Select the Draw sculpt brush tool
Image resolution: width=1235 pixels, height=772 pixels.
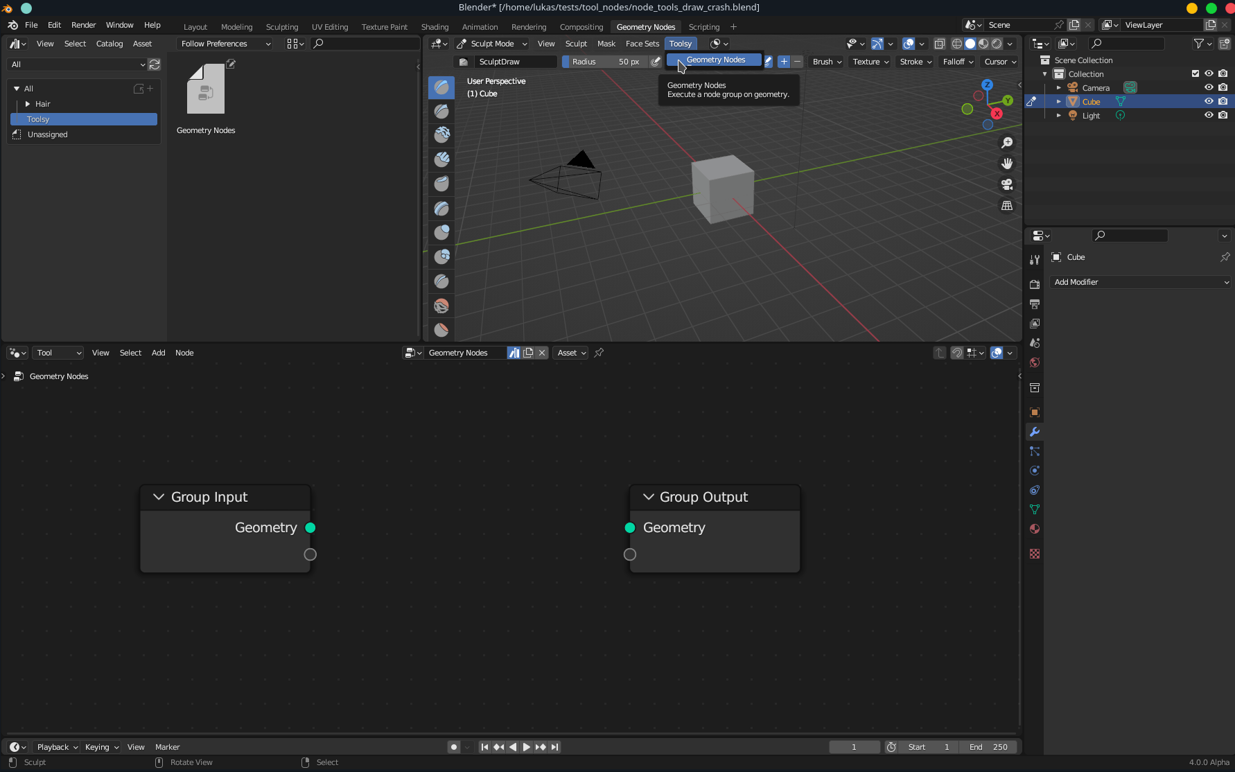[441, 87]
